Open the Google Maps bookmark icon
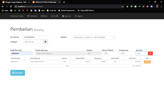This screenshot has width=164, height=96. 27,10
